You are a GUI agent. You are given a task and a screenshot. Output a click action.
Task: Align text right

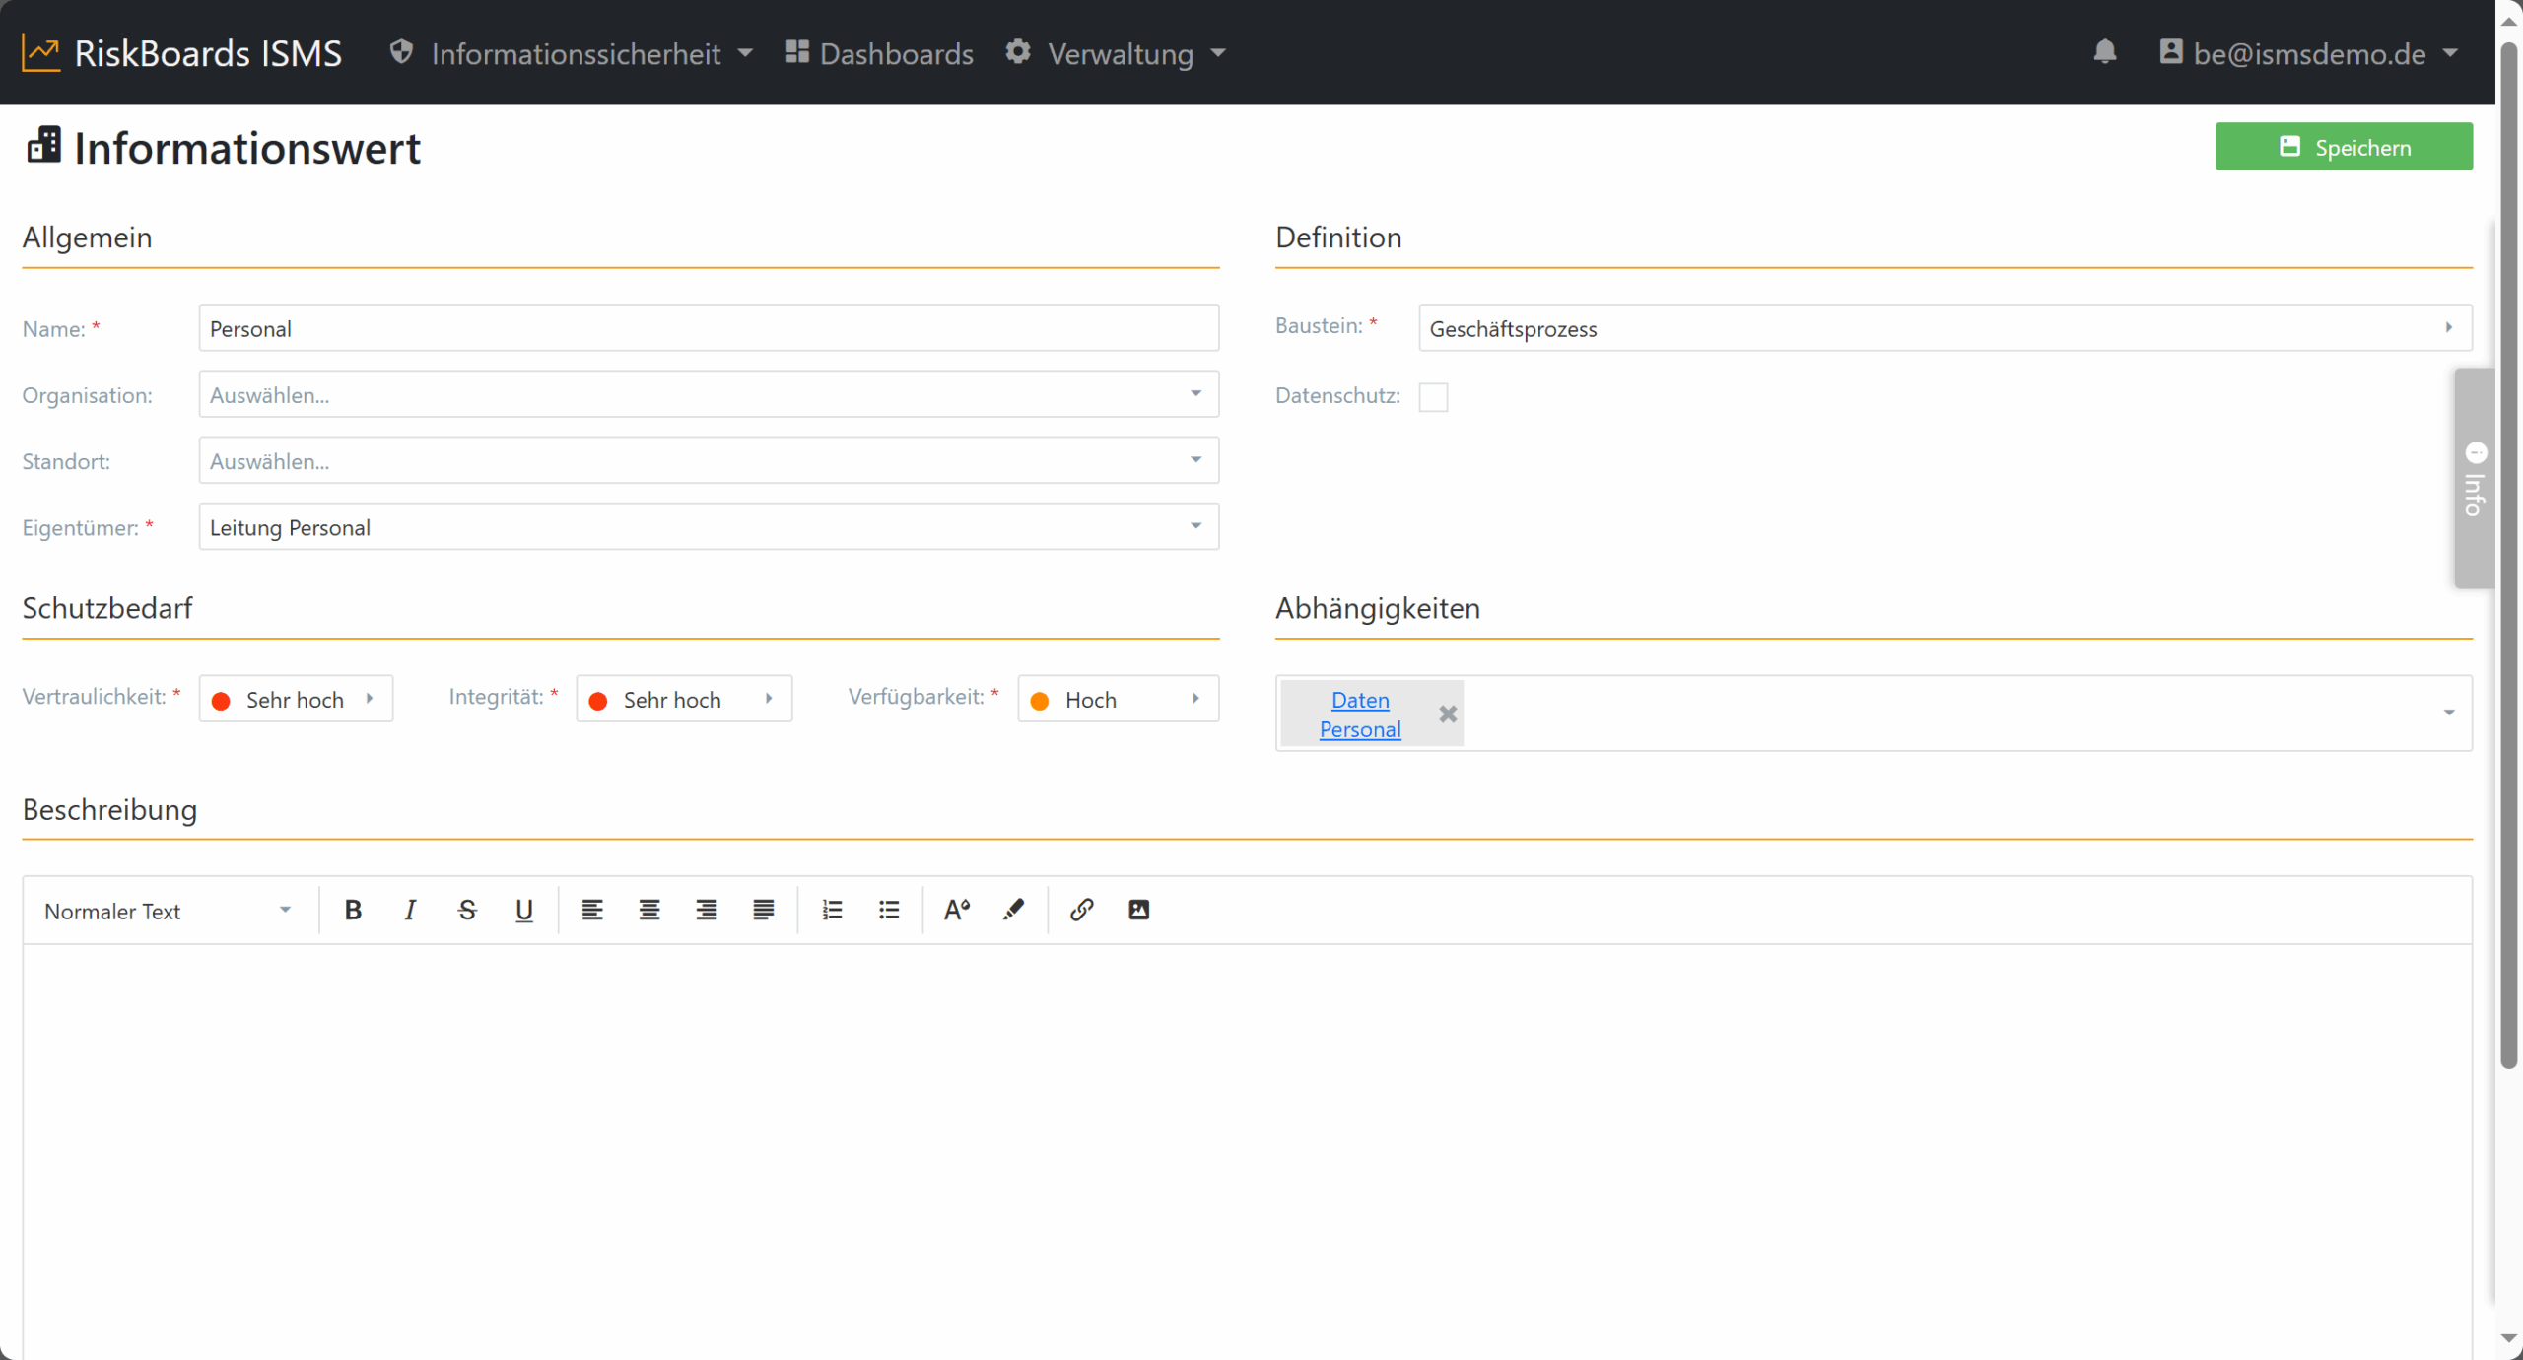pyautogui.click(x=706, y=910)
